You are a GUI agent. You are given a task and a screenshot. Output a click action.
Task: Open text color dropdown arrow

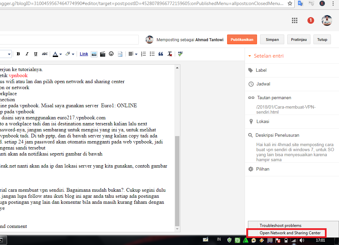click(x=60, y=54)
